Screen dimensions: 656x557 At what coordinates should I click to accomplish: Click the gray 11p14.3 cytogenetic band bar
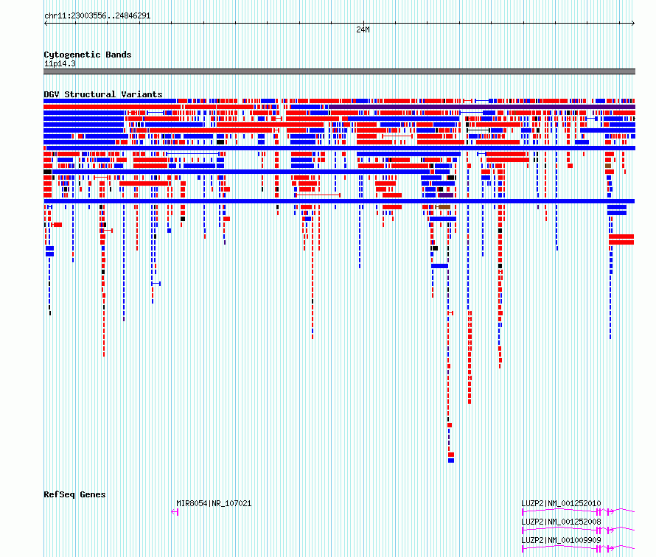(x=339, y=71)
